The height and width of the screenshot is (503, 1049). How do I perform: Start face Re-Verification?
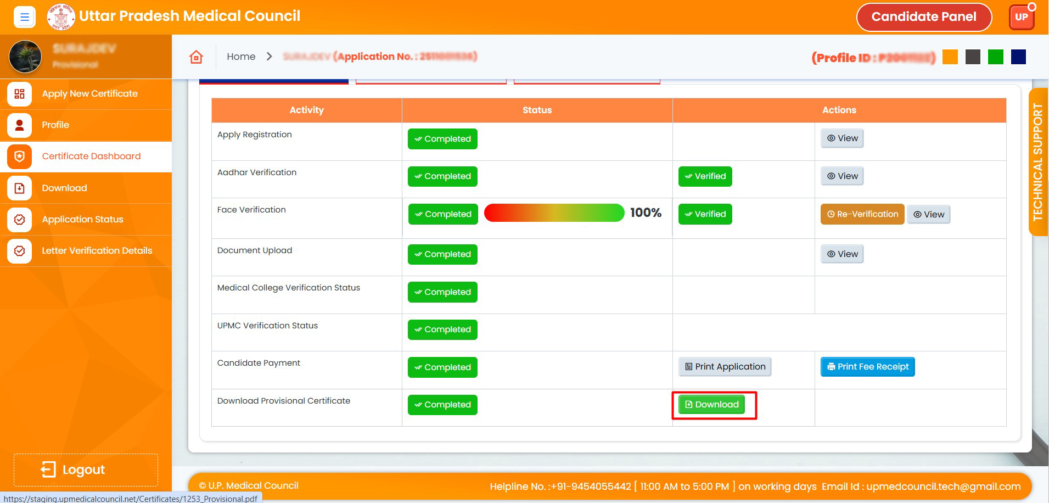click(x=862, y=214)
